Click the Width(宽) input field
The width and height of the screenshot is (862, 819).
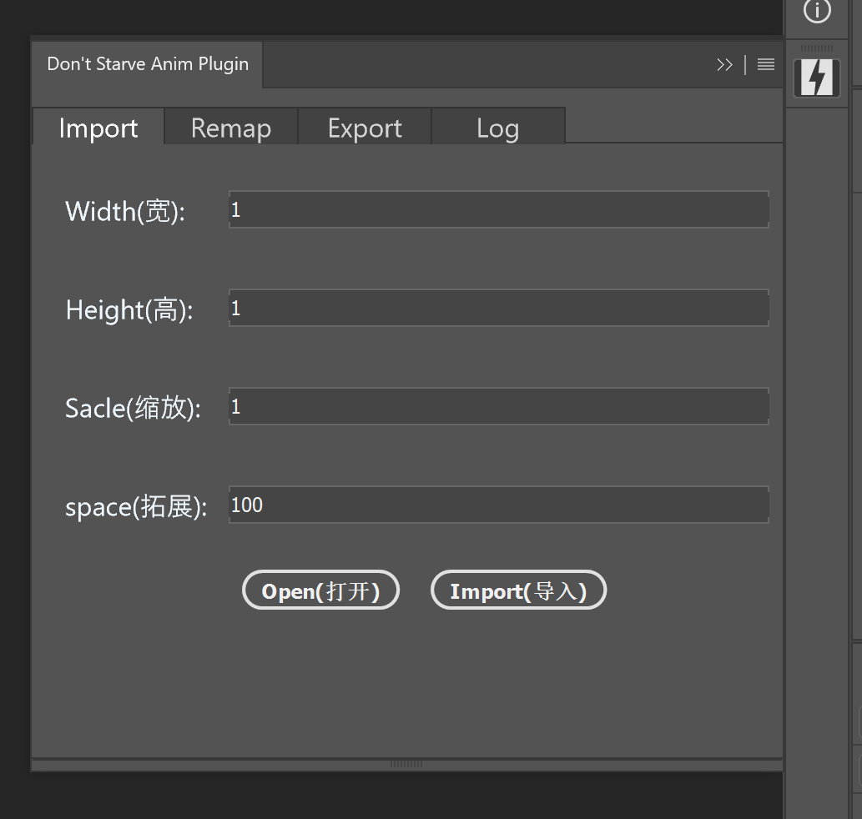pyautogui.click(x=498, y=210)
